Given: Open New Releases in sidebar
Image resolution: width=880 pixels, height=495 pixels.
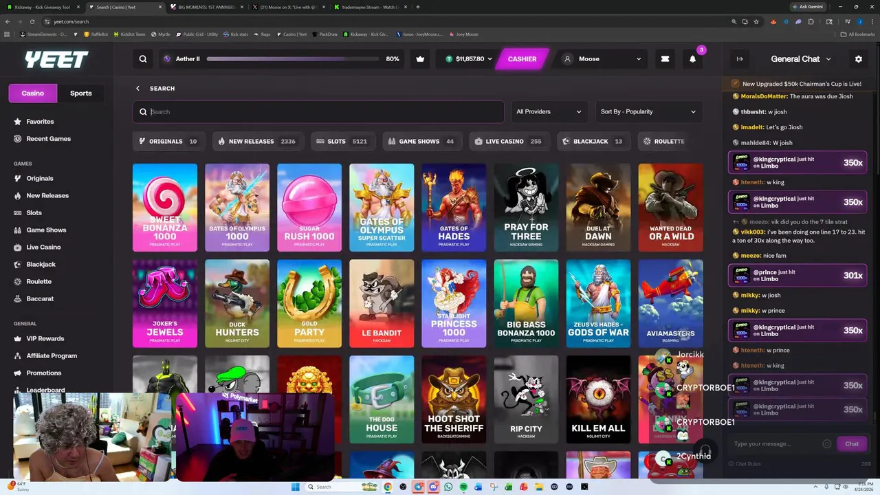Looking at the screenshot, I should [47, 196].
